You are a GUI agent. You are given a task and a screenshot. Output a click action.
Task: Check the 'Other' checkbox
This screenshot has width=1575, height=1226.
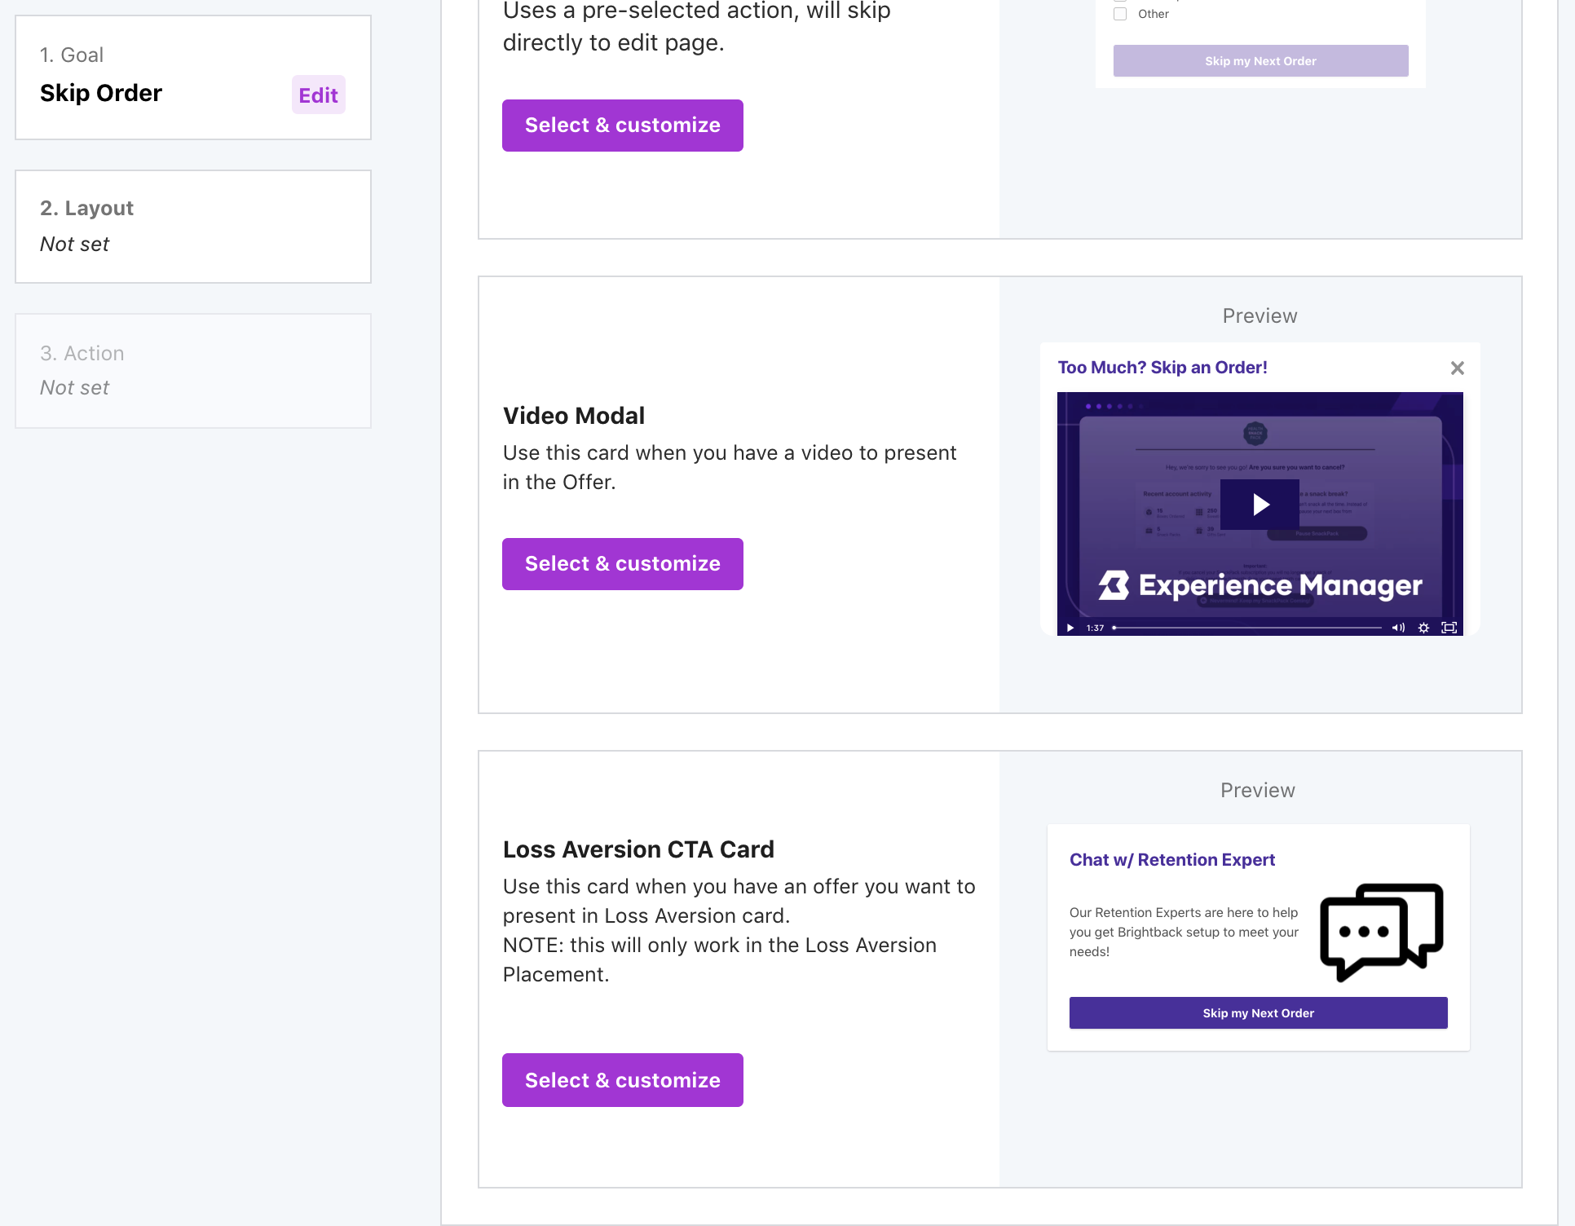[1120, 14]
